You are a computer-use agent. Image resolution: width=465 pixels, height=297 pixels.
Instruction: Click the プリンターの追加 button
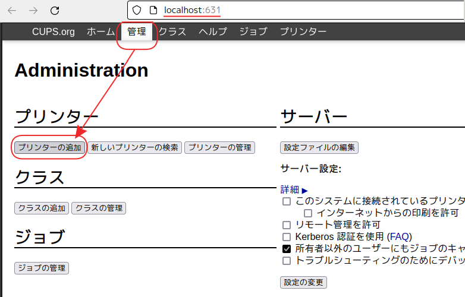49,147
